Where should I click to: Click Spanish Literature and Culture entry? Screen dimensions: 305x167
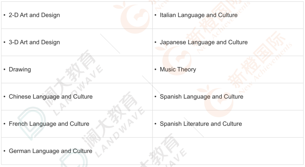[201, 124]
